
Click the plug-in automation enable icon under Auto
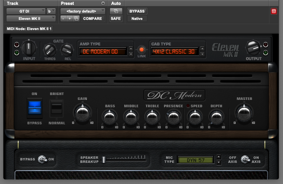(116, 11)
